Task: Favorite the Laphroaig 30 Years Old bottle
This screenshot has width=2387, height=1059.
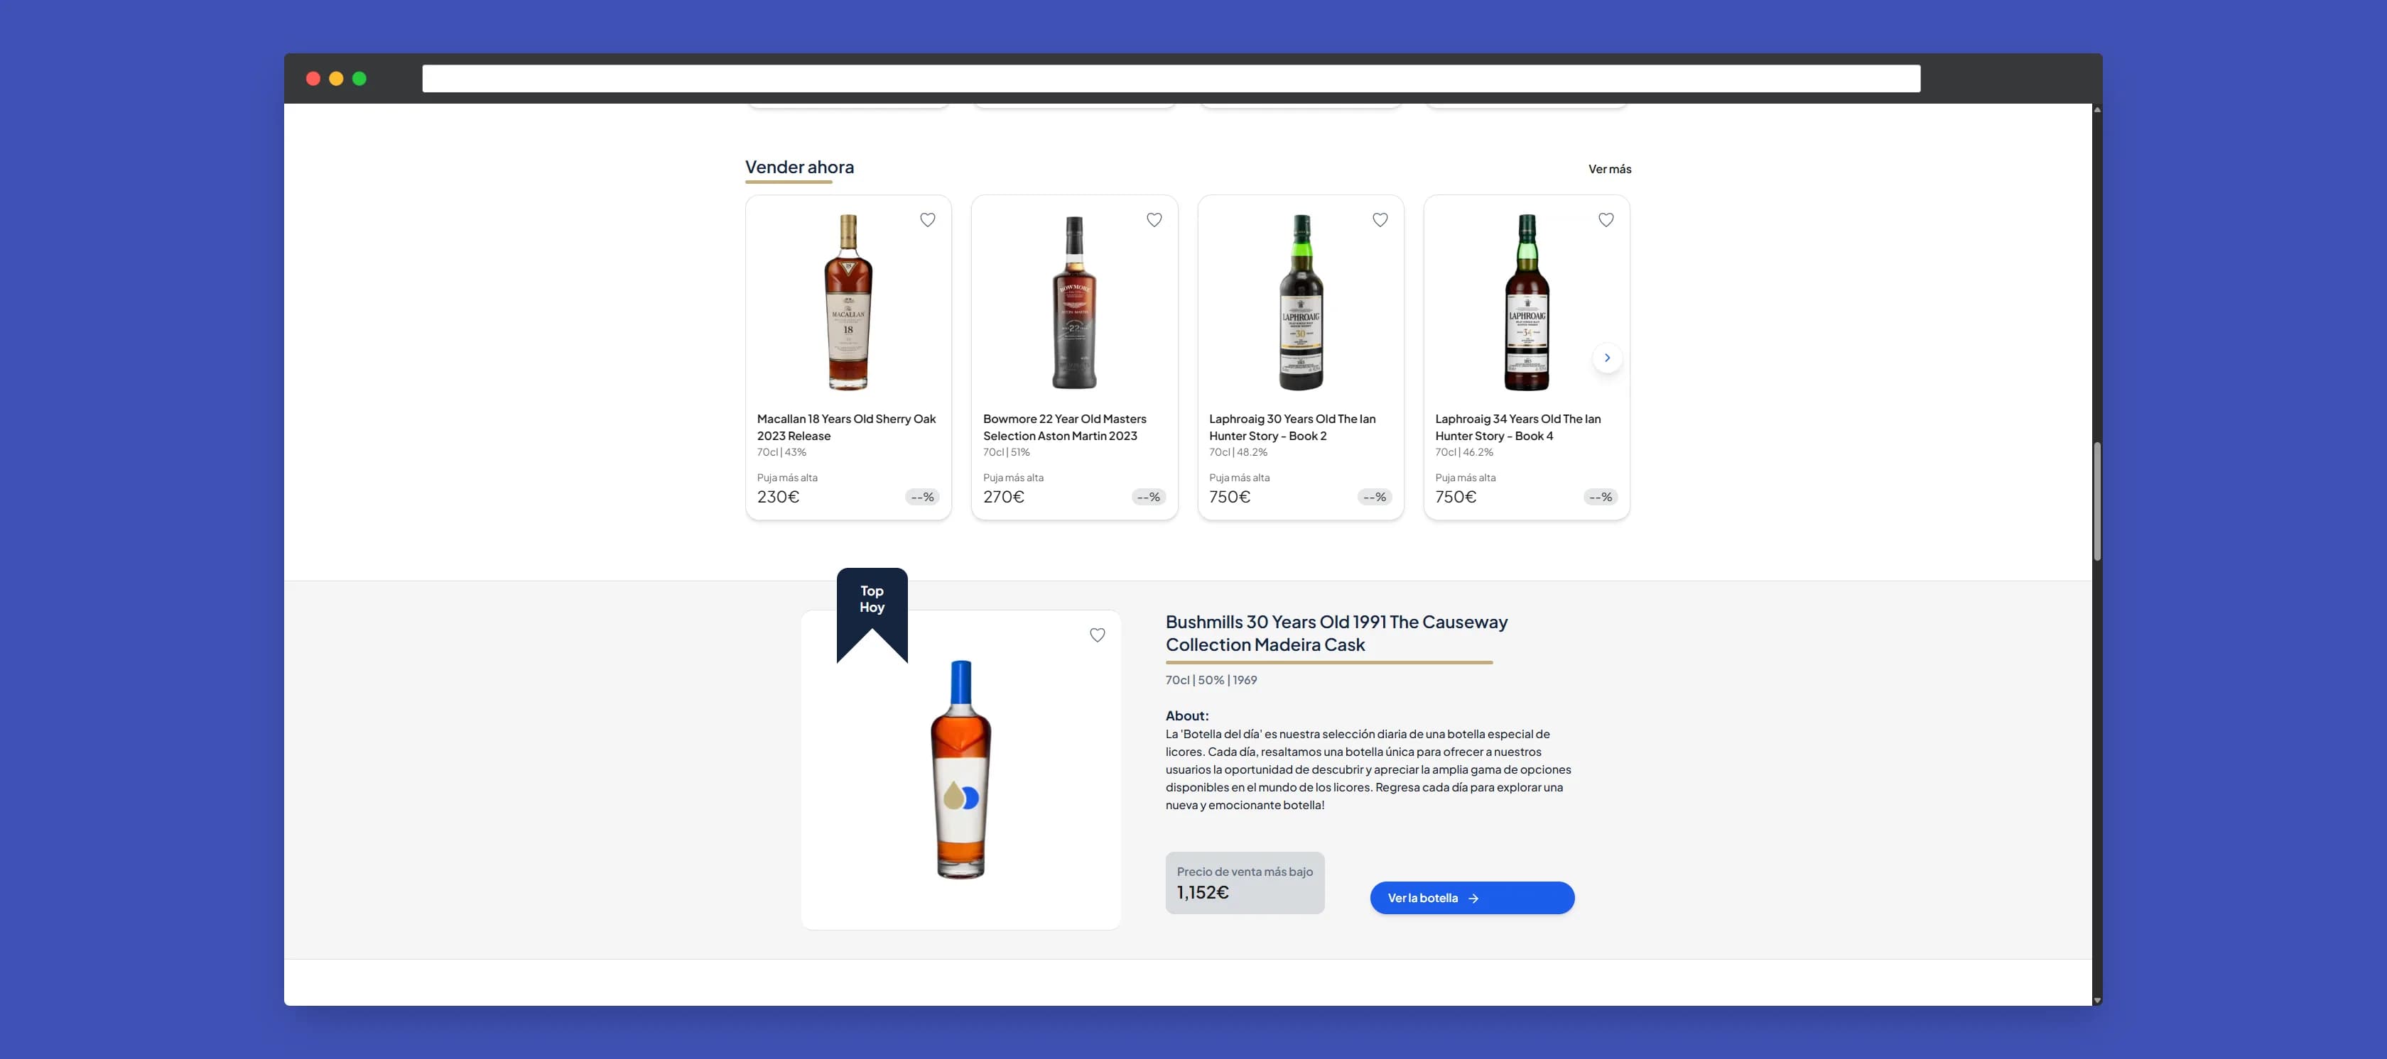Action: pyautogui.click(x=1380, y=220)
